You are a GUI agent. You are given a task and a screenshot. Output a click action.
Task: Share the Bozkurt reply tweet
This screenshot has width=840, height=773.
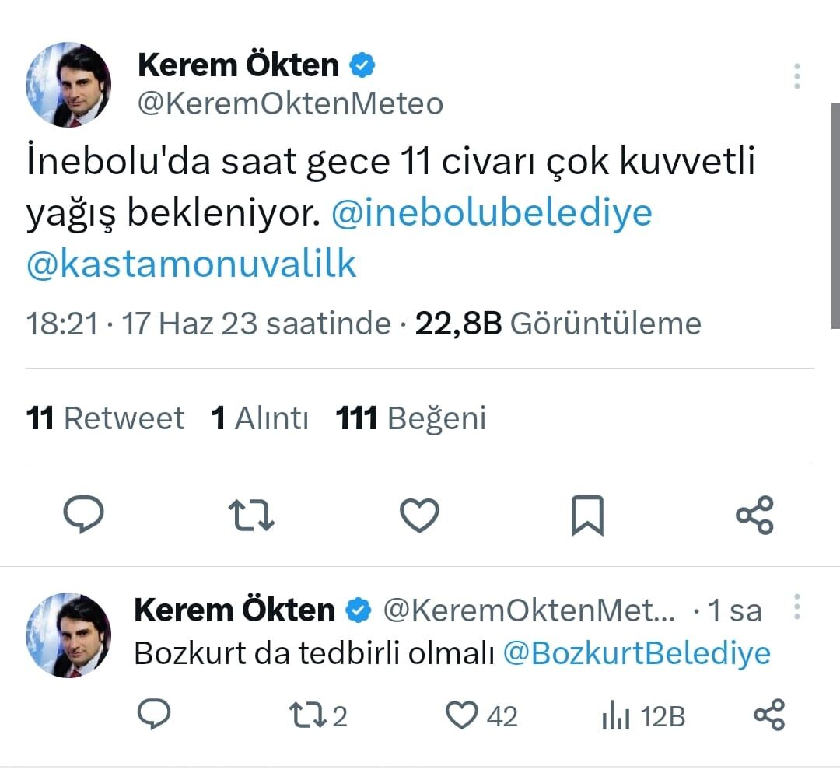[x=770, y=715]
